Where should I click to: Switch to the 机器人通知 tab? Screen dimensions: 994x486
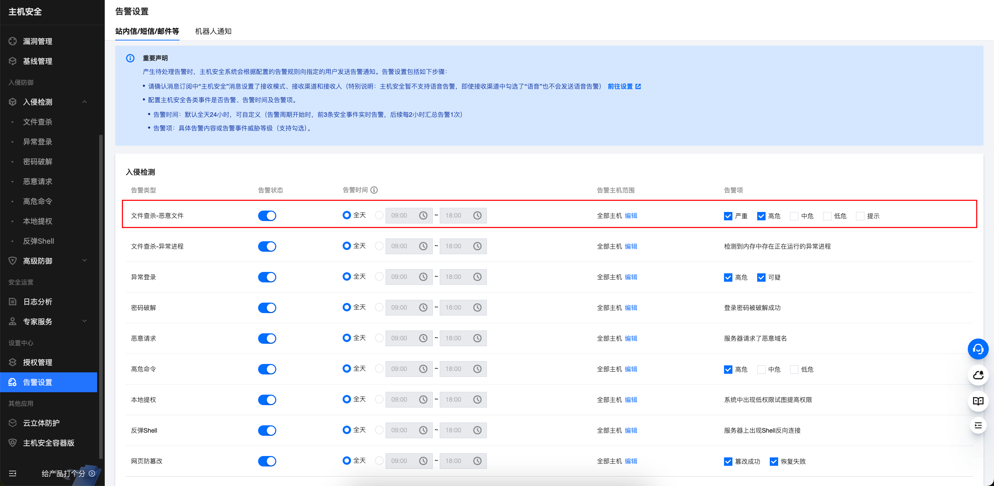(x=213, y=31)
